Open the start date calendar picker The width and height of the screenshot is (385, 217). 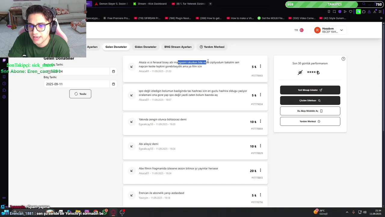113,71
